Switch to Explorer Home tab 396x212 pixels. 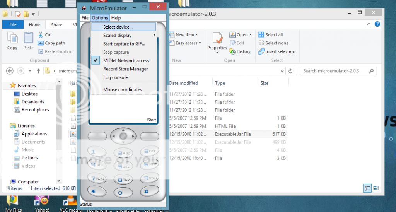[x=34, y=25]
